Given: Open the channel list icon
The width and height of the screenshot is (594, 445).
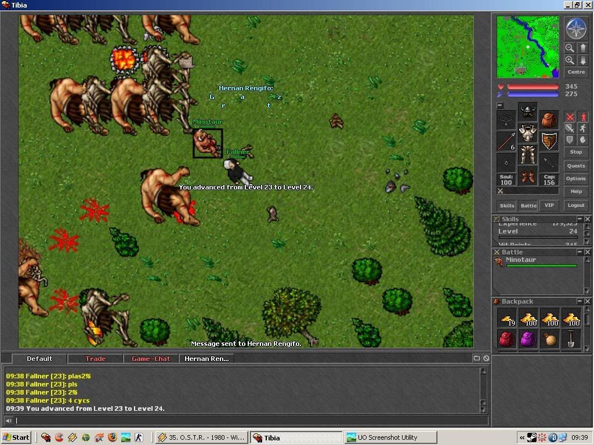Looking at the screenshot, I should (477, 358).
